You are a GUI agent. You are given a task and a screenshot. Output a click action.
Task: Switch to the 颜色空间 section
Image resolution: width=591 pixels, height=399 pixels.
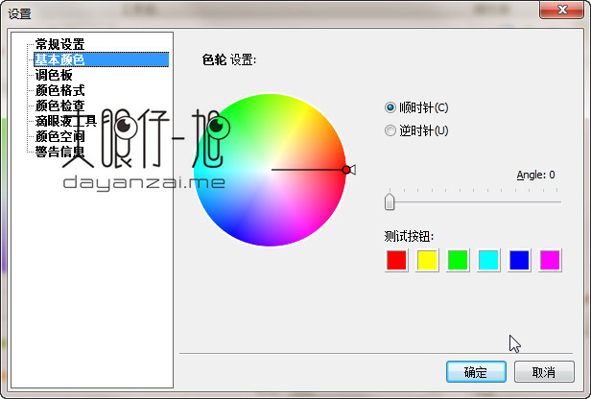click(59, 136)
